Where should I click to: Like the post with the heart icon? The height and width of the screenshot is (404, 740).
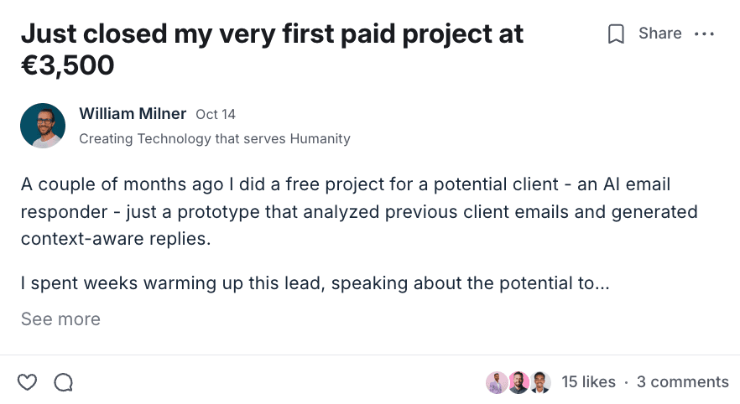pos(28,382)
